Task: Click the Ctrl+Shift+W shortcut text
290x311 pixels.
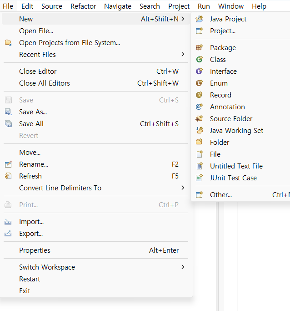Action: click(158, 83)
